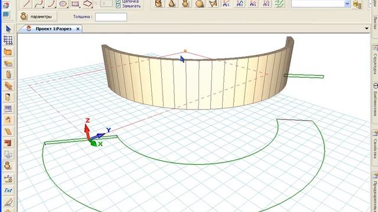The width and height of the screenshot is (378, 212).
Task: Open the empty combo box dropdown arrow
Action: [347, 4]
